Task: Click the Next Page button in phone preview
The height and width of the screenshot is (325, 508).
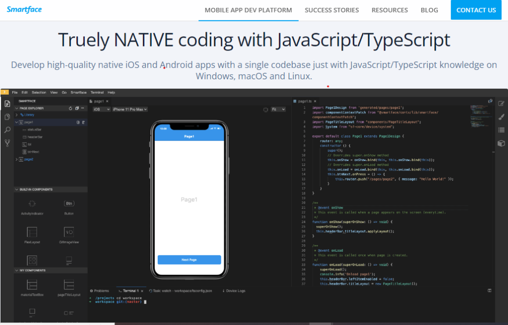Action: point(189,260)
